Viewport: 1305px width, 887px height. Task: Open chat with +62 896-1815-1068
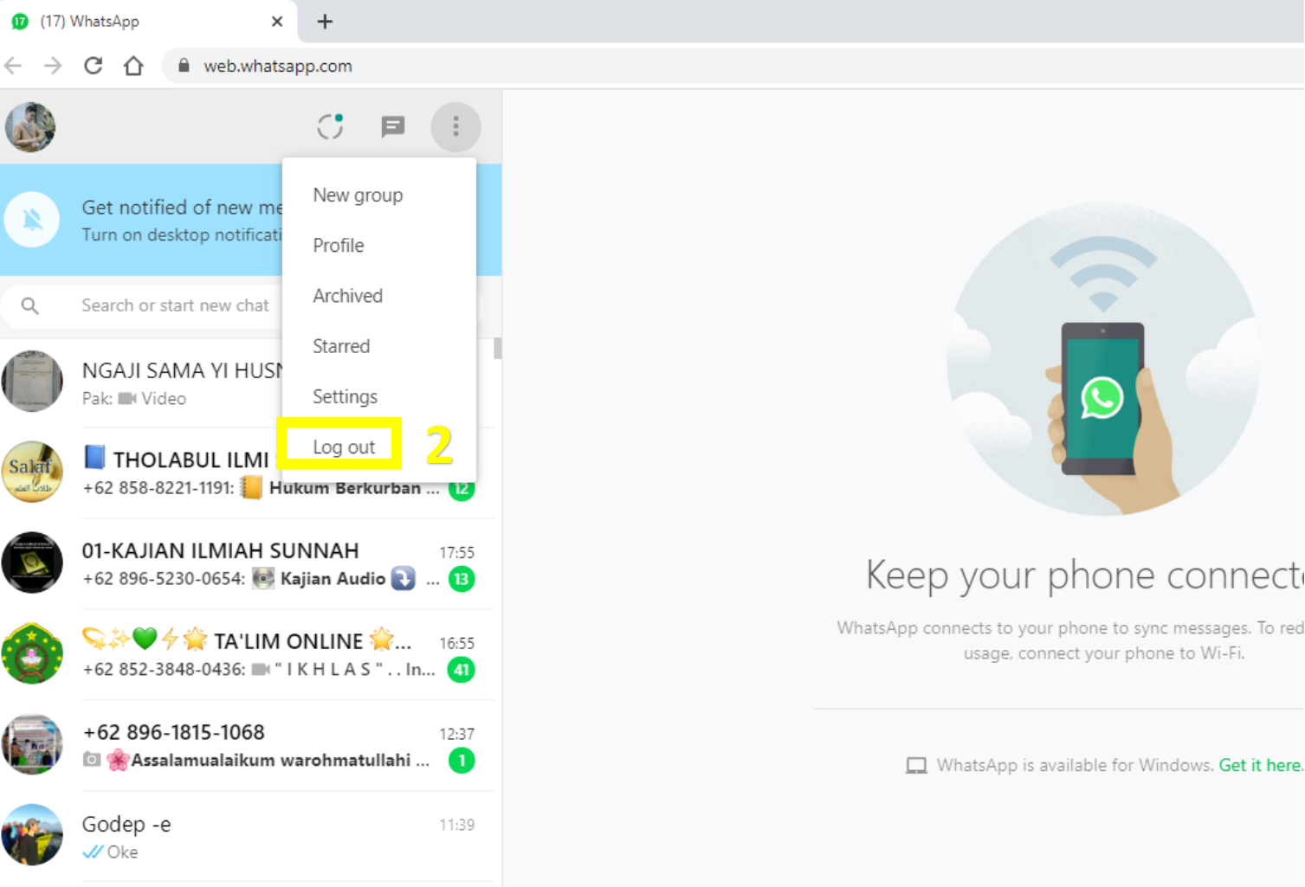(x=247, y=746)
